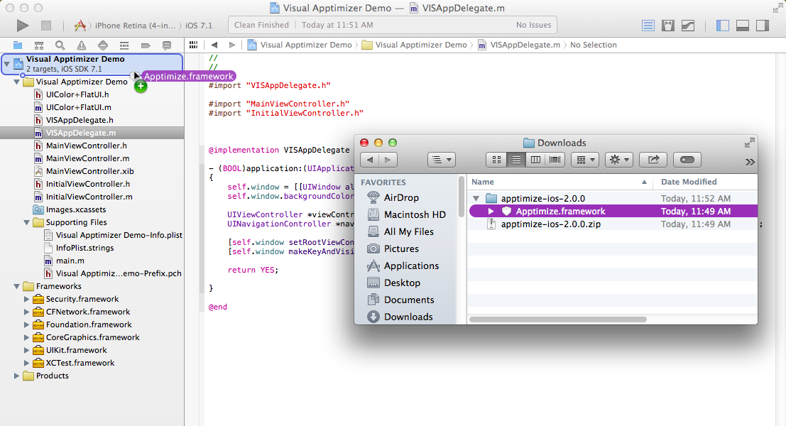Run the app with the Play button
The width and height of the screenshot is (786, 426).
click(23, 25)
